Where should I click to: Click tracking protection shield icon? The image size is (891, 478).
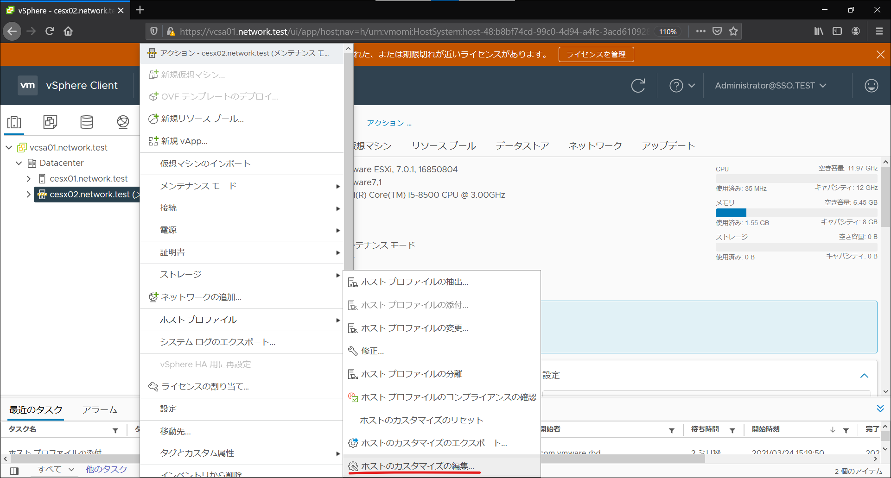click(154, 31)
